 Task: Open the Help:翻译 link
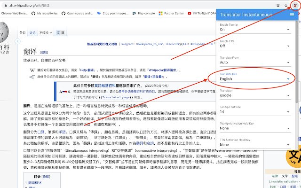(87, 70)
